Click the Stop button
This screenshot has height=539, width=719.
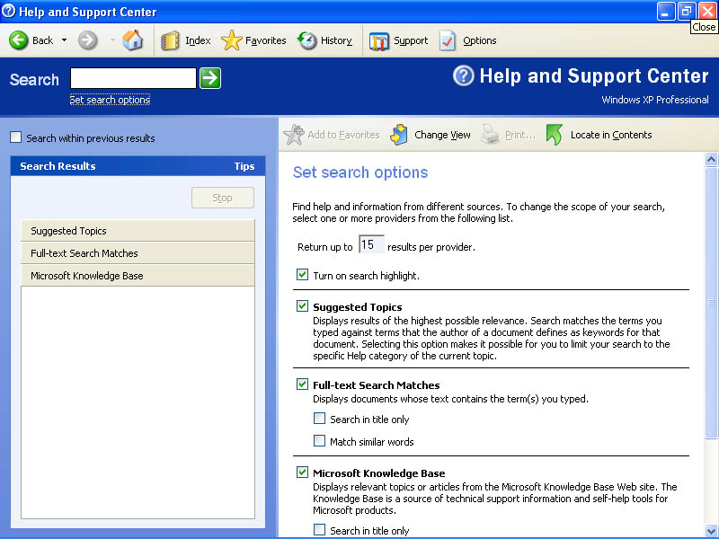[223, 198]
